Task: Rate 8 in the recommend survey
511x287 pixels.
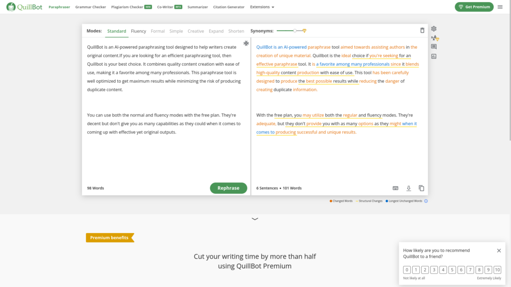Action: (x=479, y=270)
